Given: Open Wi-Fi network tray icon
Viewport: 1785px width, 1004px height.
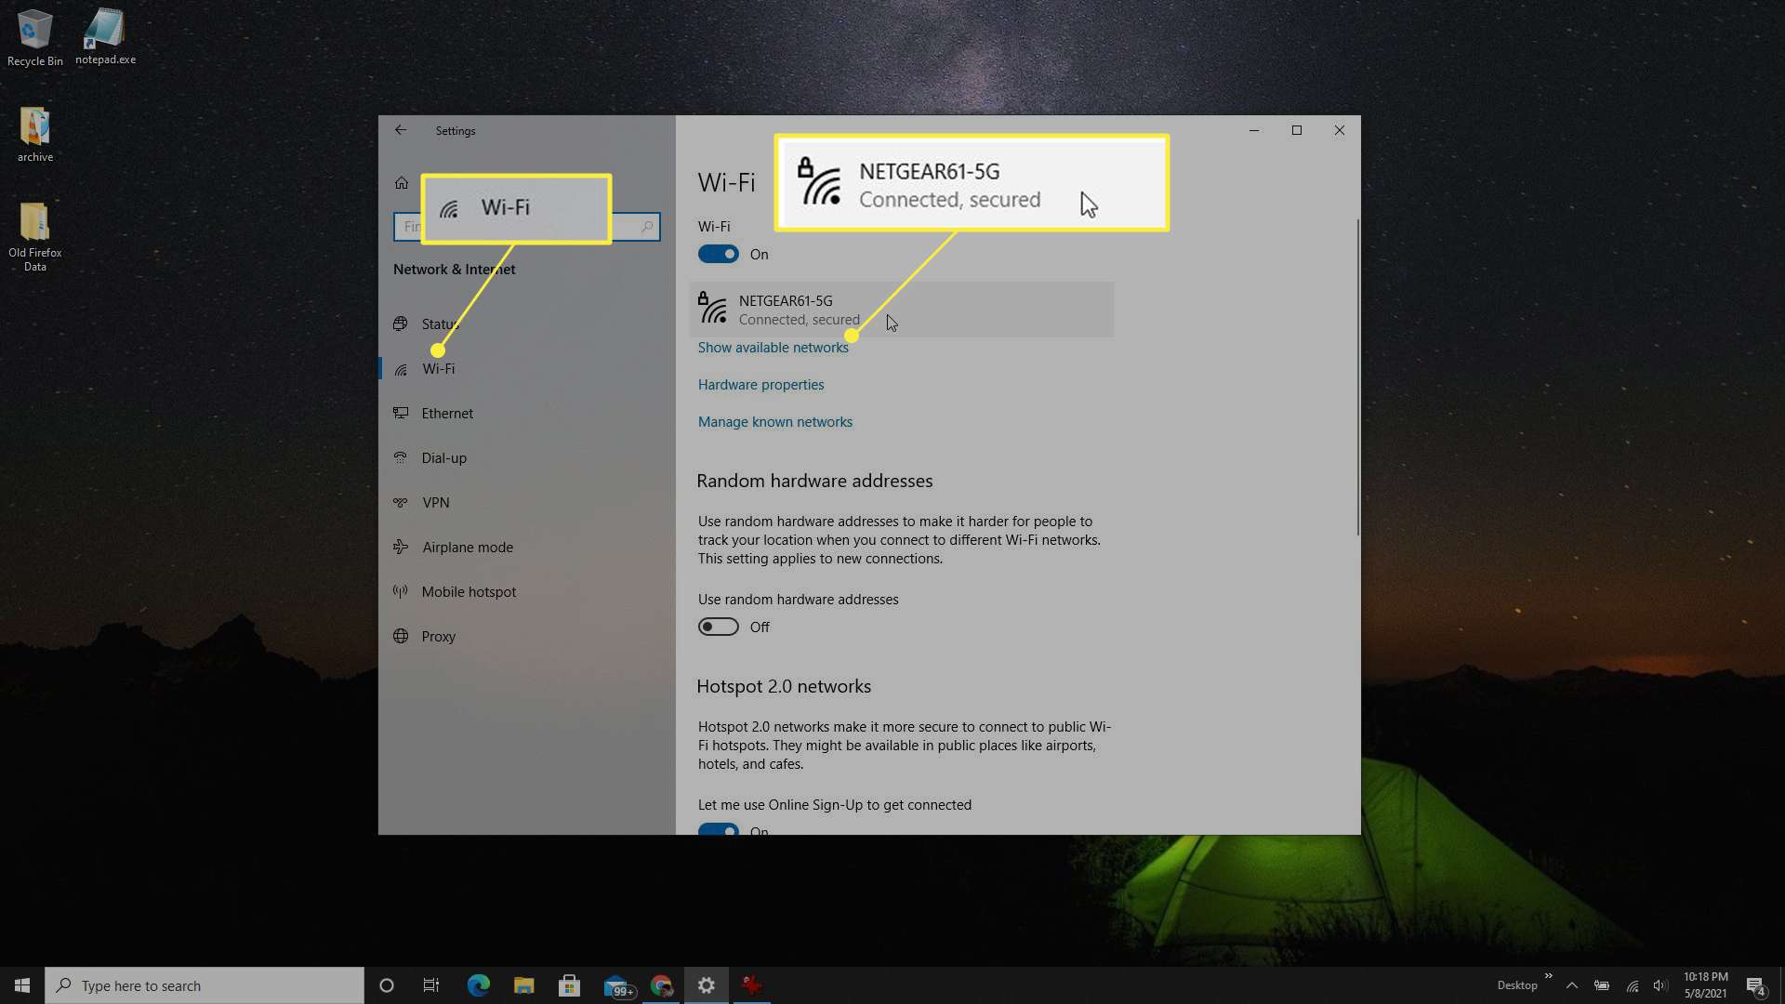Looking at the screenshot, I should tap(1633, 985).
